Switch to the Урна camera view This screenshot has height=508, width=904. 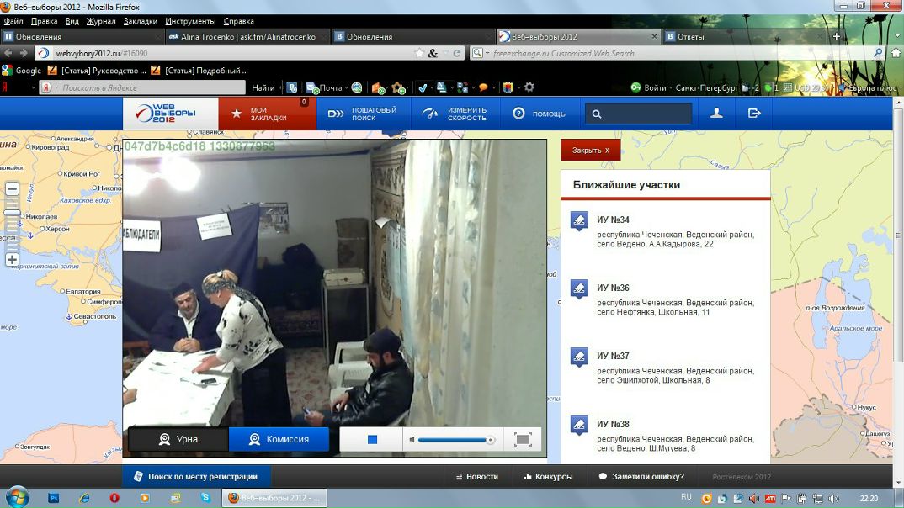click(x=177, y=438)
